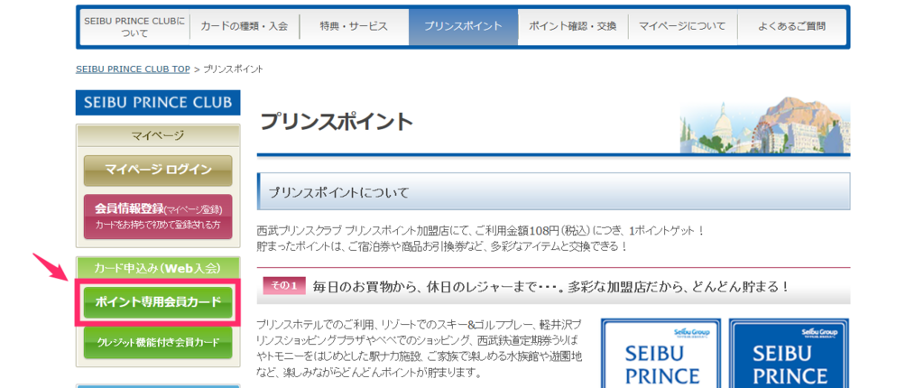
Task: Open よくあるご質問 menu item
Action: coord(791,27)
